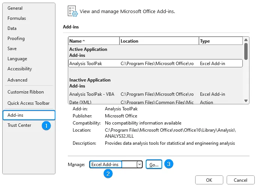Viewport: 257px width, 187px height.
Task: Click the Inactive Application Add-ins group header
Action: (90, 83)
